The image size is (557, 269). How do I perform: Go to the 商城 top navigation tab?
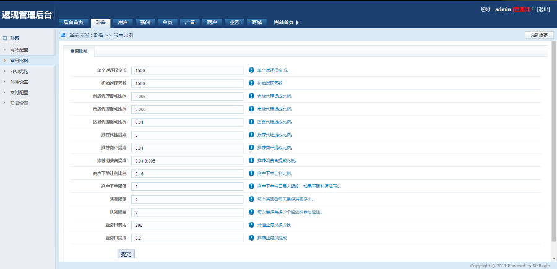point(256,23)
